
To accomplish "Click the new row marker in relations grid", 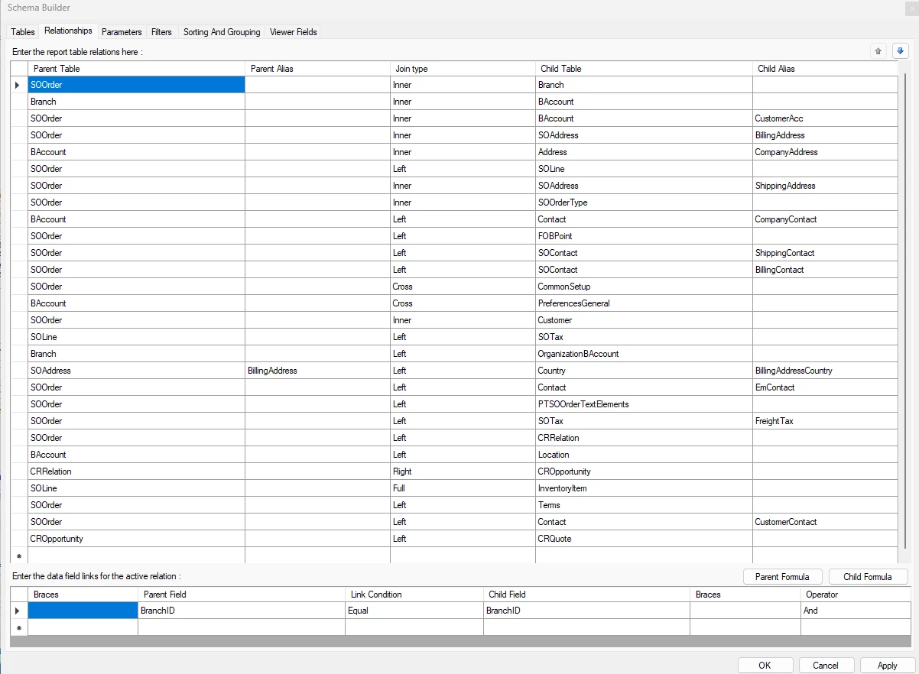I will click(18, 556).
